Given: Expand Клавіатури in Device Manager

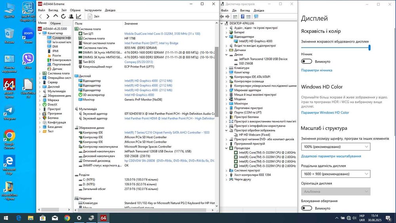Looking at the screenshot, I should [226, 68].
